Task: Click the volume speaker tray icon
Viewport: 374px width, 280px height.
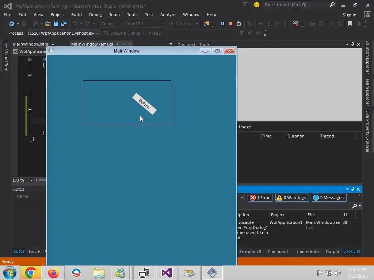Action: pyautogui.click(x=337, y=273)
